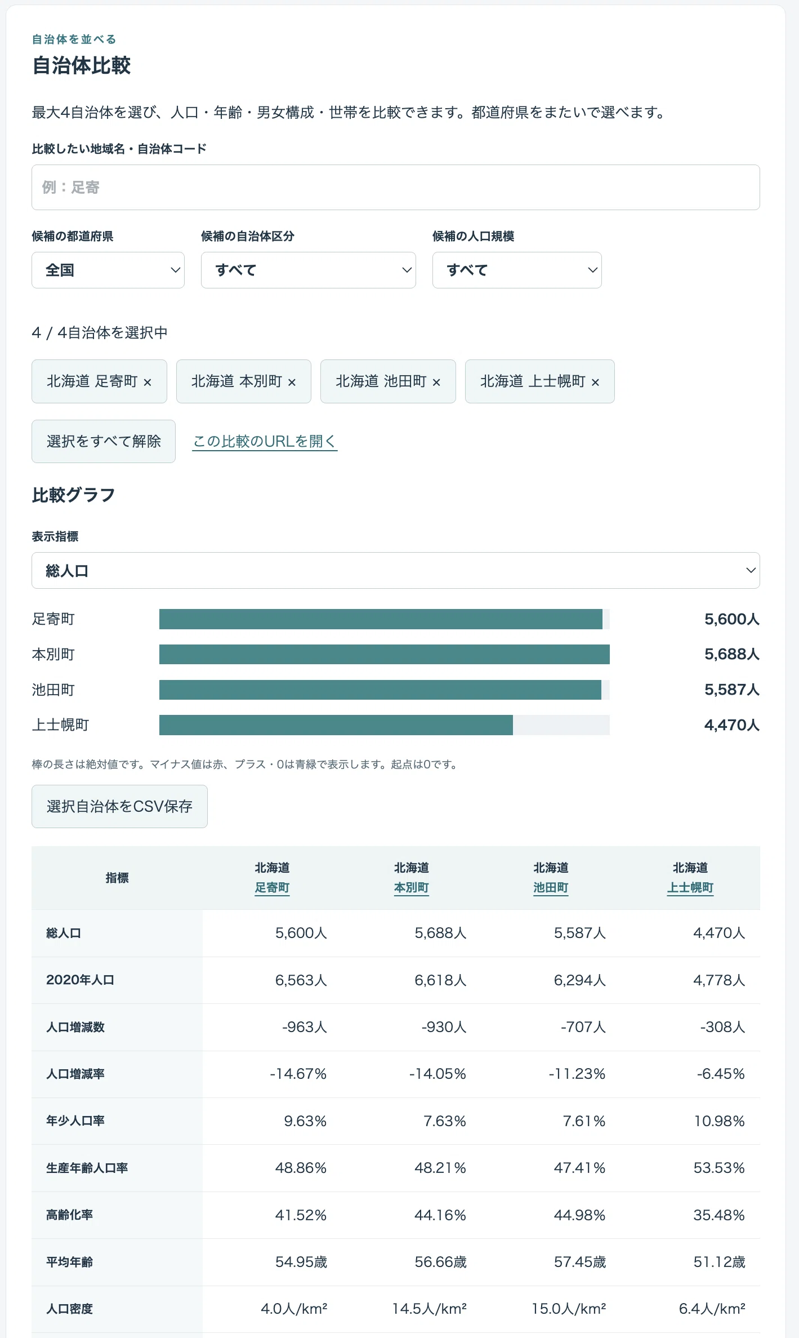Screen dimensions: 799x1338
Task: Expand the 表示指標 dropdown showing 総人口
Action: (x=396, y=570)
